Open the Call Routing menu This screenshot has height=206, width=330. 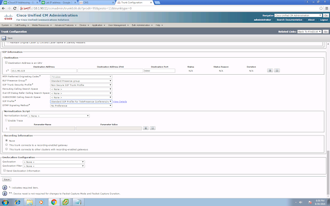click(22, 25)
